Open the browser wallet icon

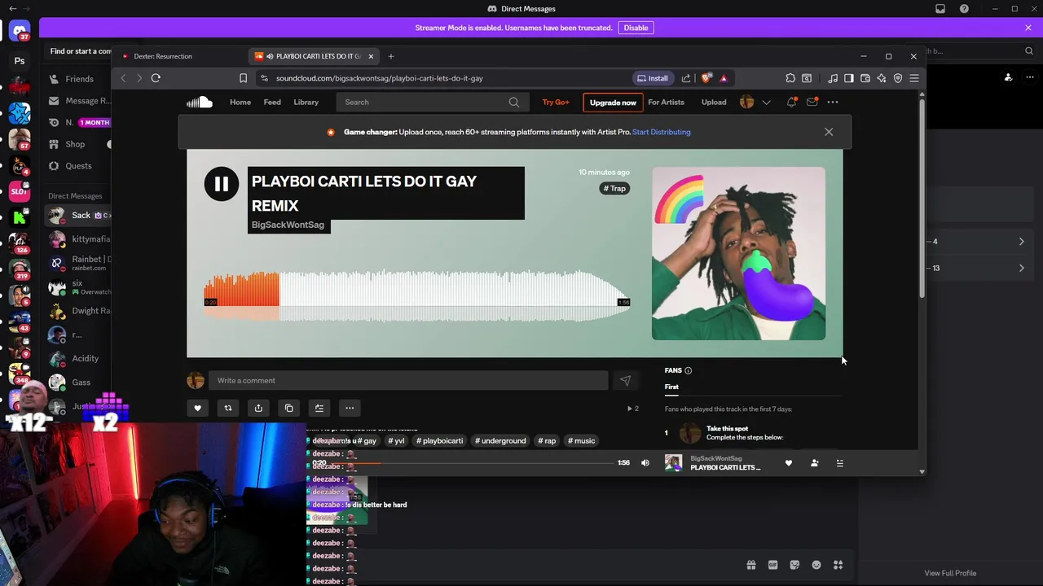click(865, 78)
